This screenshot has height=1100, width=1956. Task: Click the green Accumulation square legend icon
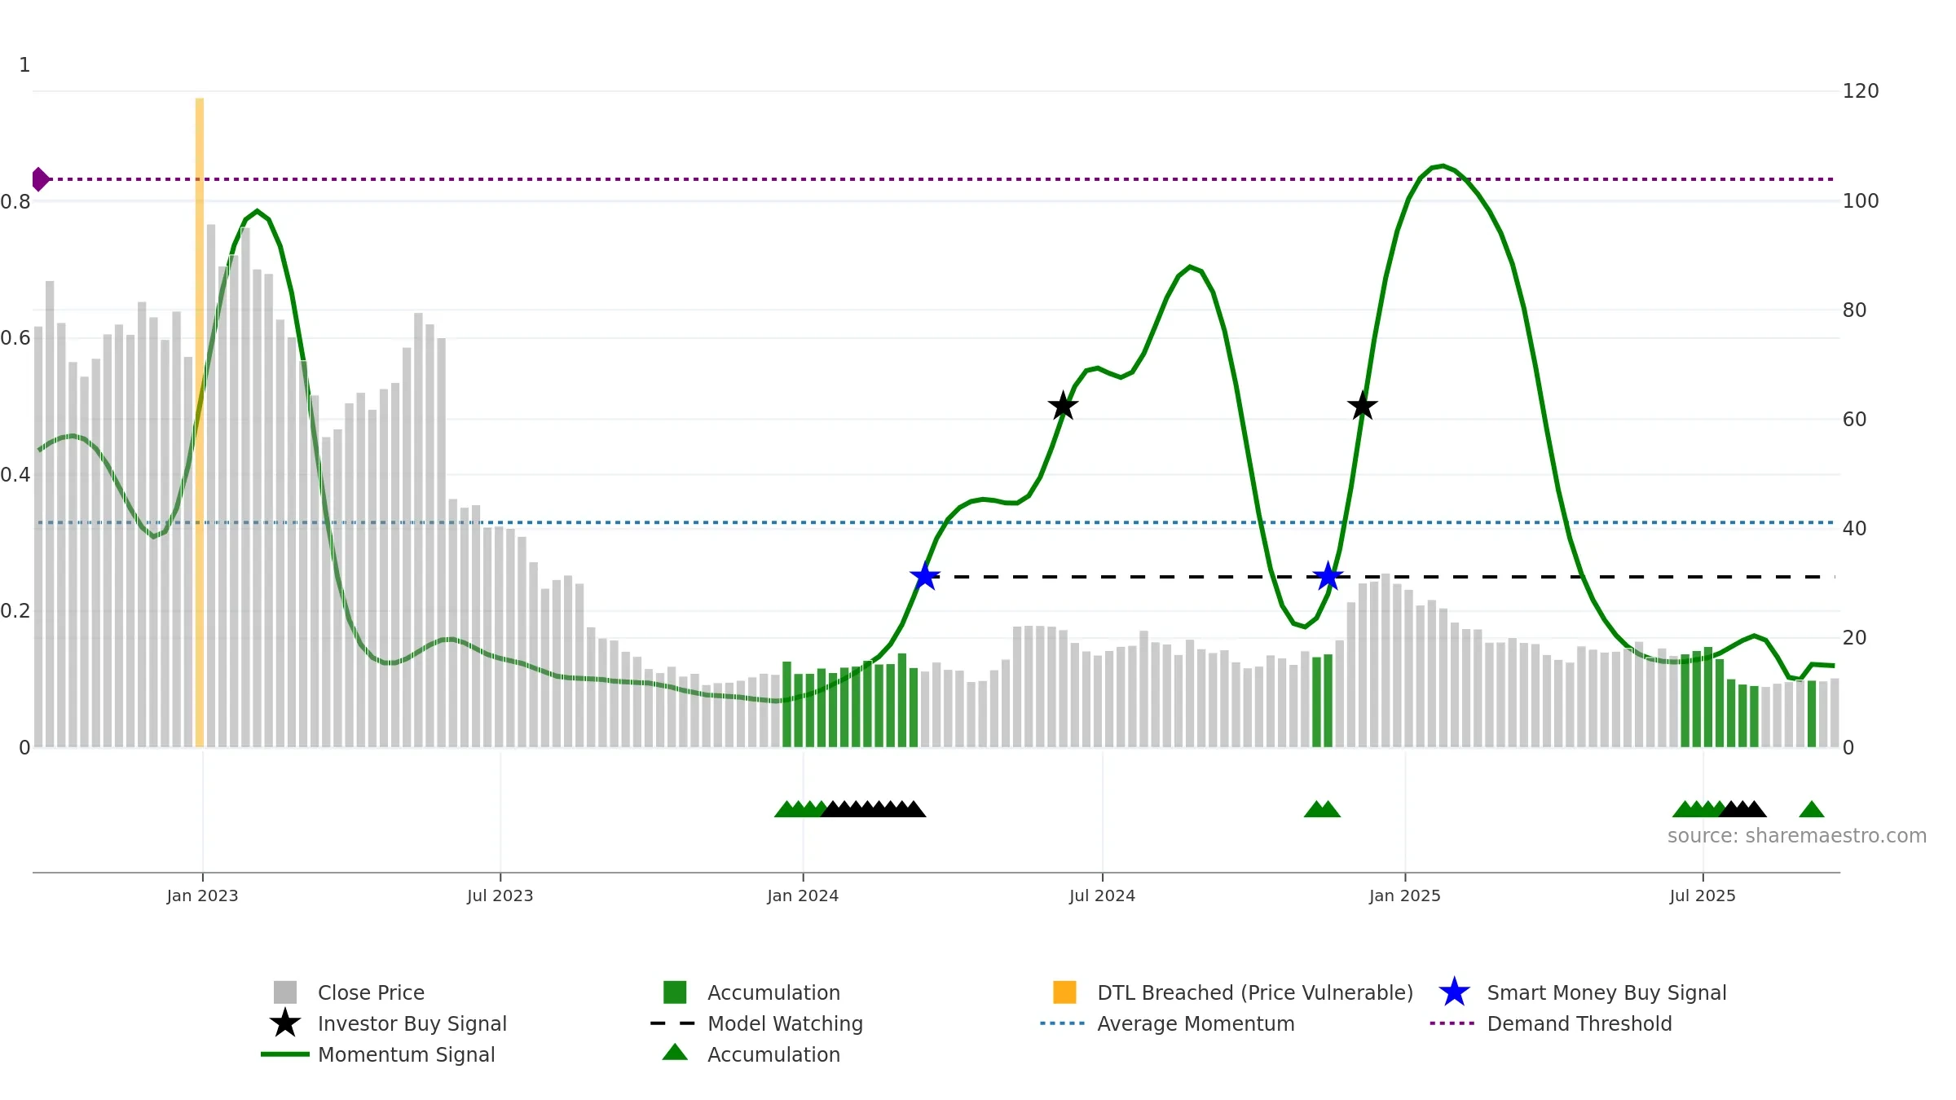(675, 992)
